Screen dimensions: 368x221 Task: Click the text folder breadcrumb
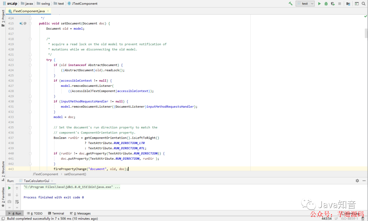click(59, 3)
